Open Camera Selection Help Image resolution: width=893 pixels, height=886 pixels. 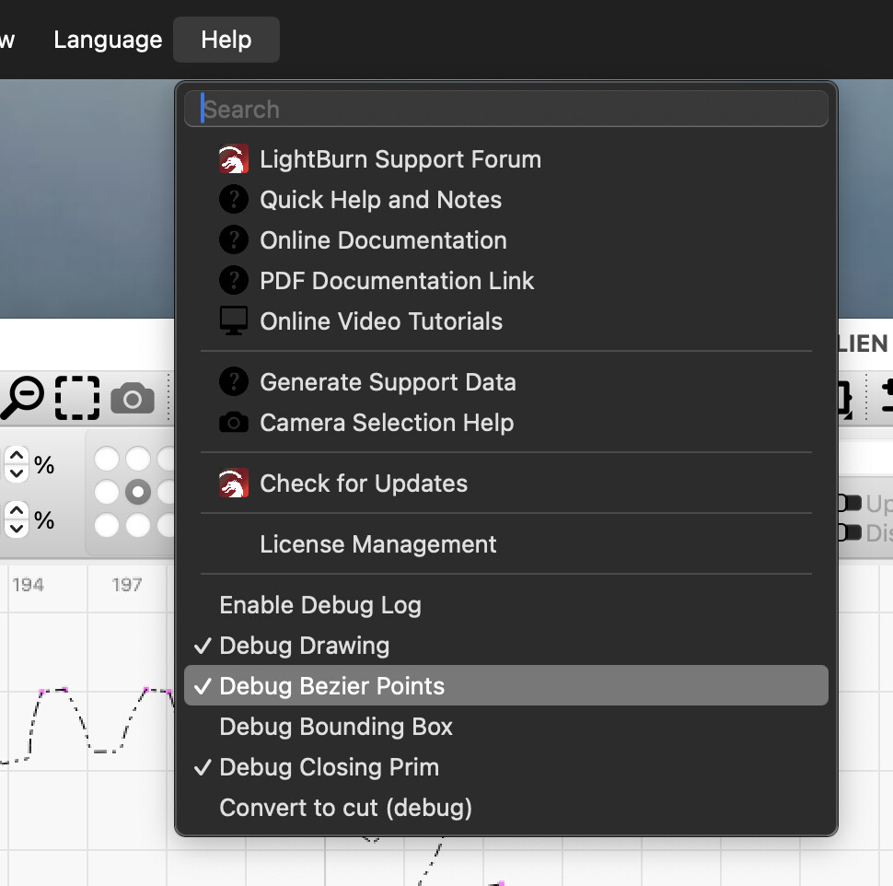(x=505, y=423)
